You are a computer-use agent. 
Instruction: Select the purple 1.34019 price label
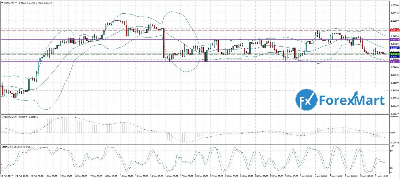click(x=395, y=40)
